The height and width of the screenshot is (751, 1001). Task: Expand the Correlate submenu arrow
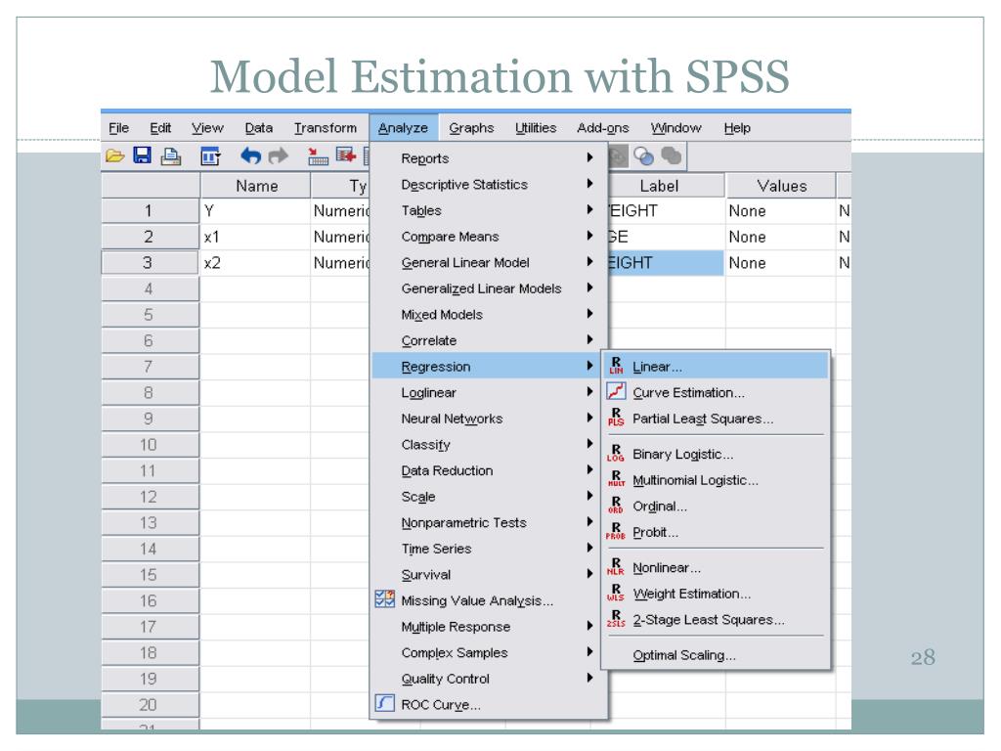[589, 339]
